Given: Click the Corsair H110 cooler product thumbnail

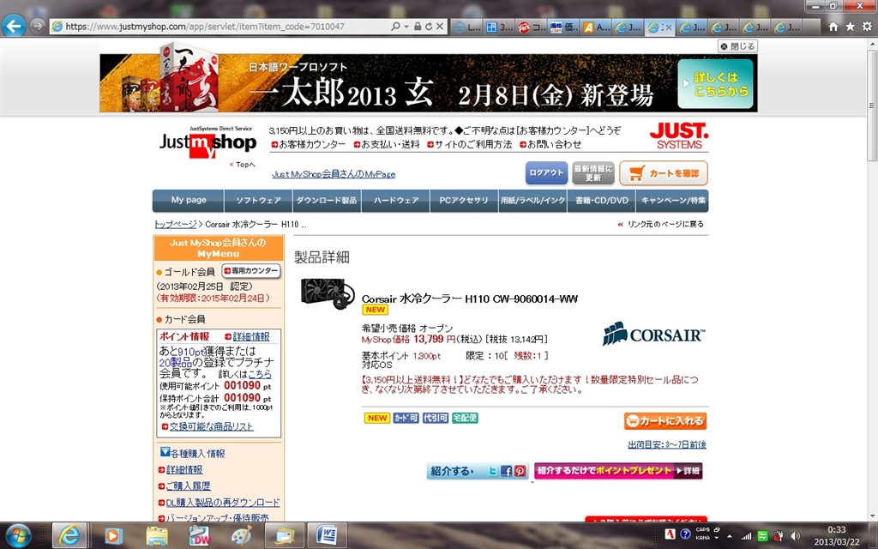Looking at the screenshot, I should tap(328, 293).
